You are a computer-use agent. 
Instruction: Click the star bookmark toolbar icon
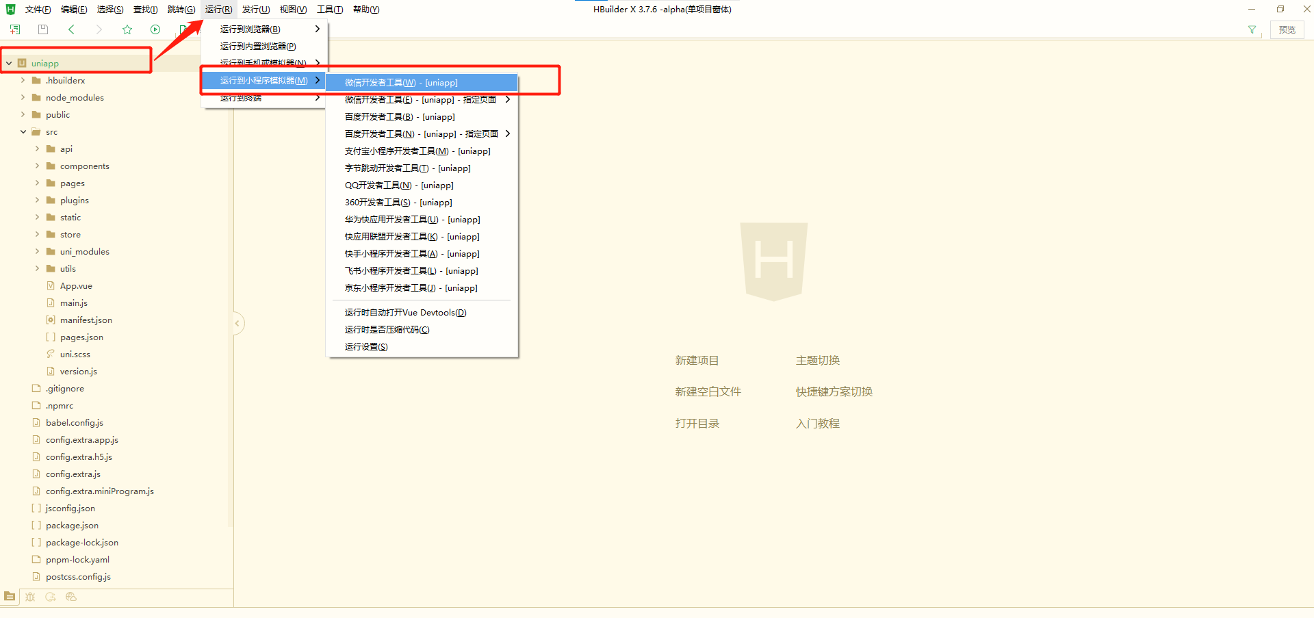click(x=127, y=29)
